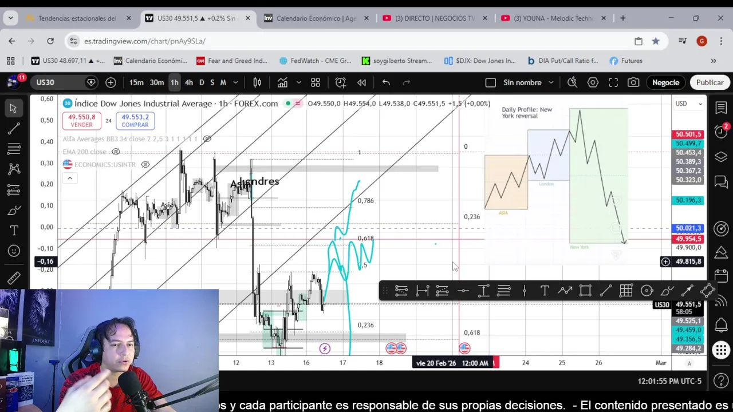
Task: Select the trend line tool in left toolbar
Action: [x=13, y=129]
